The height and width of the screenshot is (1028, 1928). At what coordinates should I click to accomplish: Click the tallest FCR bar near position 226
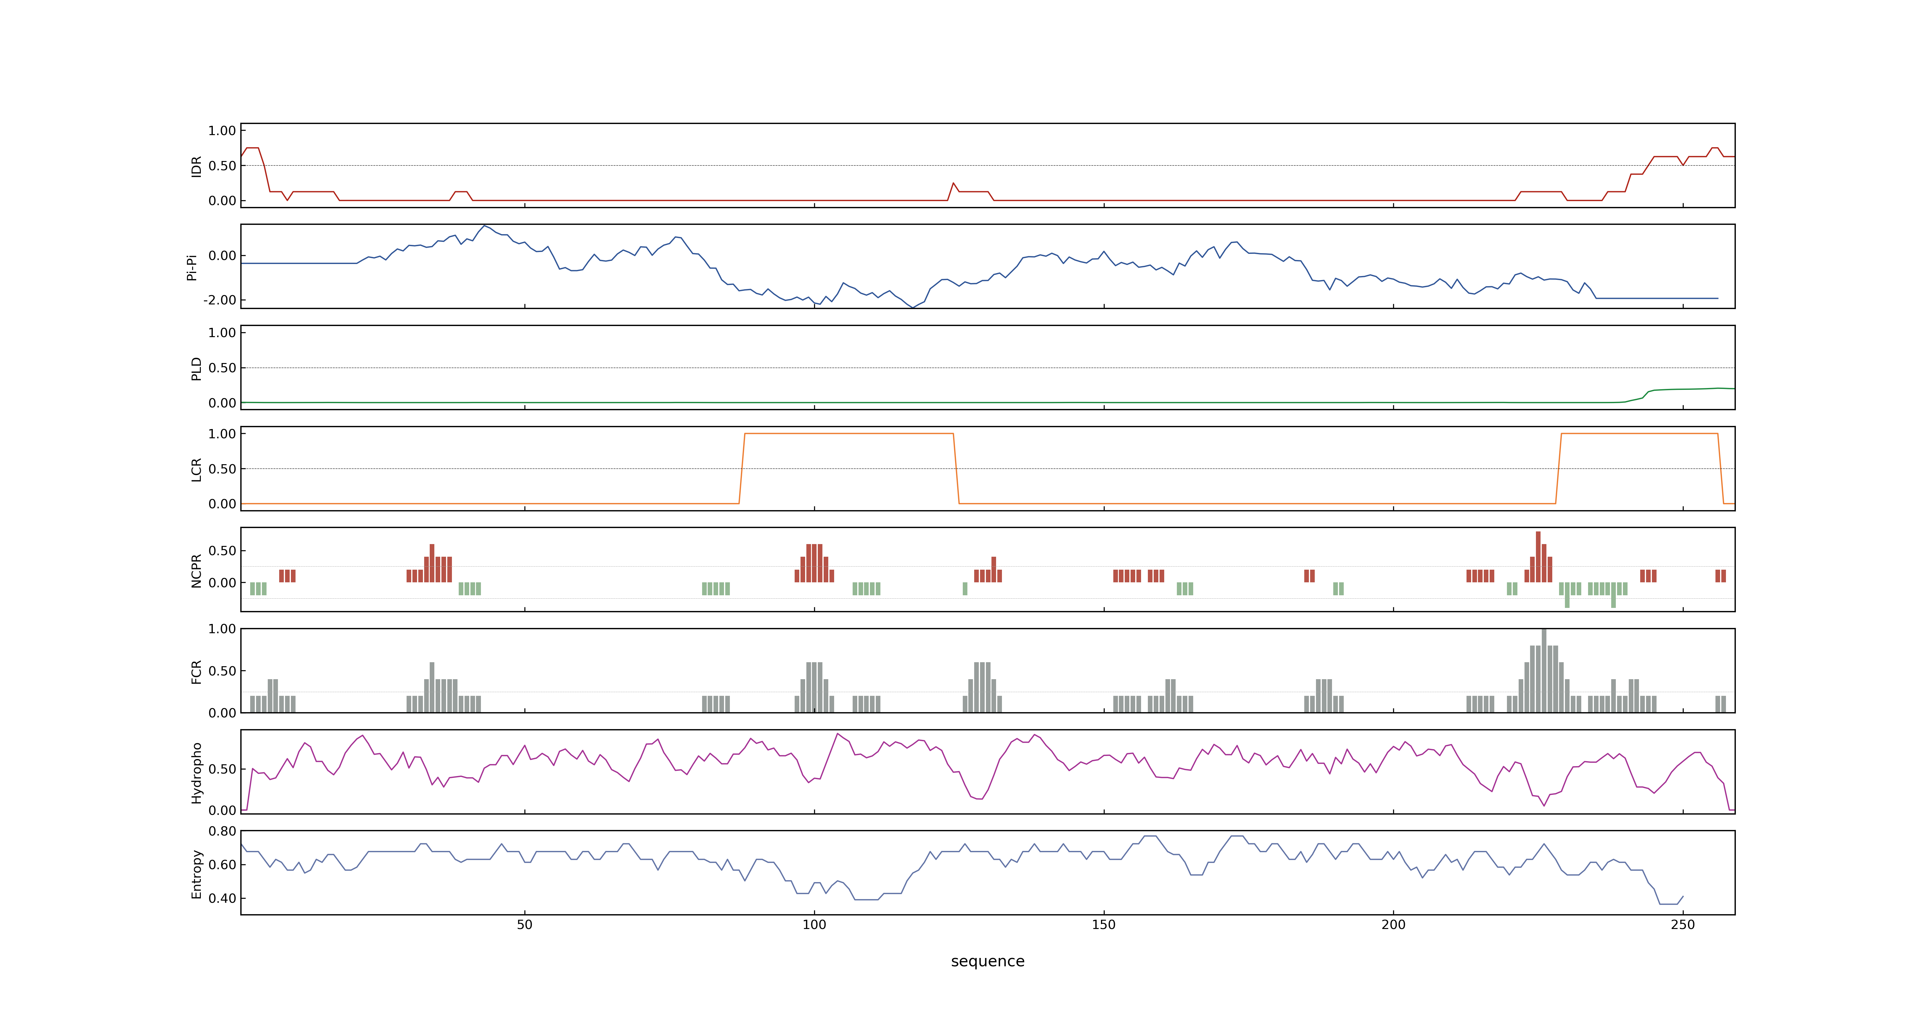(x=1544, y=670)
